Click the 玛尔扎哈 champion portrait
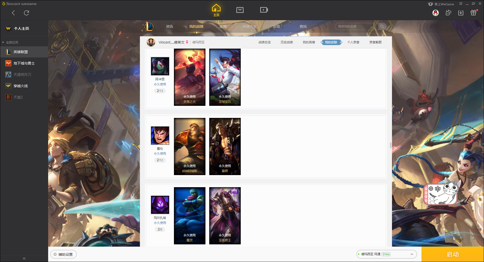 tap(160, 205)
